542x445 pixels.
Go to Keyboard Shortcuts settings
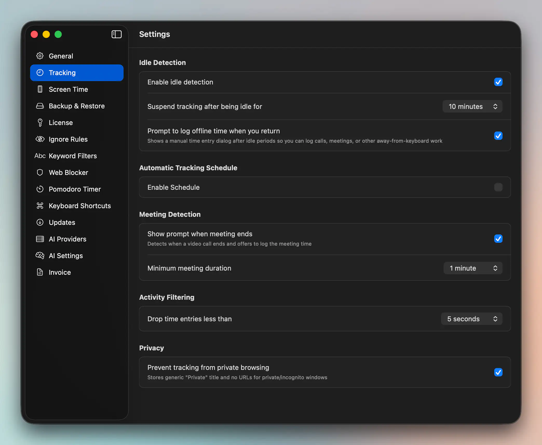coord(77,206)
